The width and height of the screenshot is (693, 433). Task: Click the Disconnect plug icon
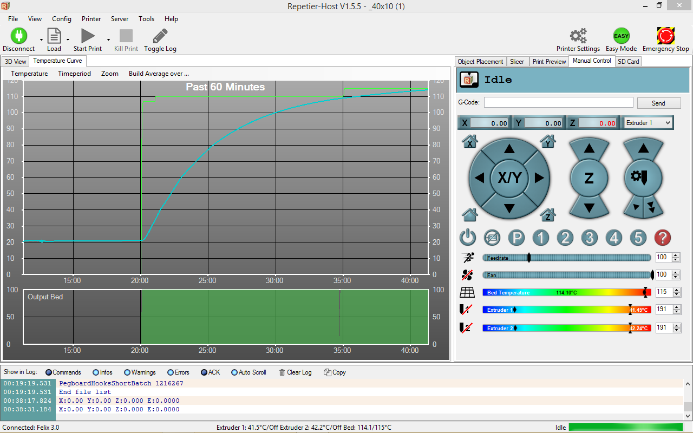tap(18, 36)
